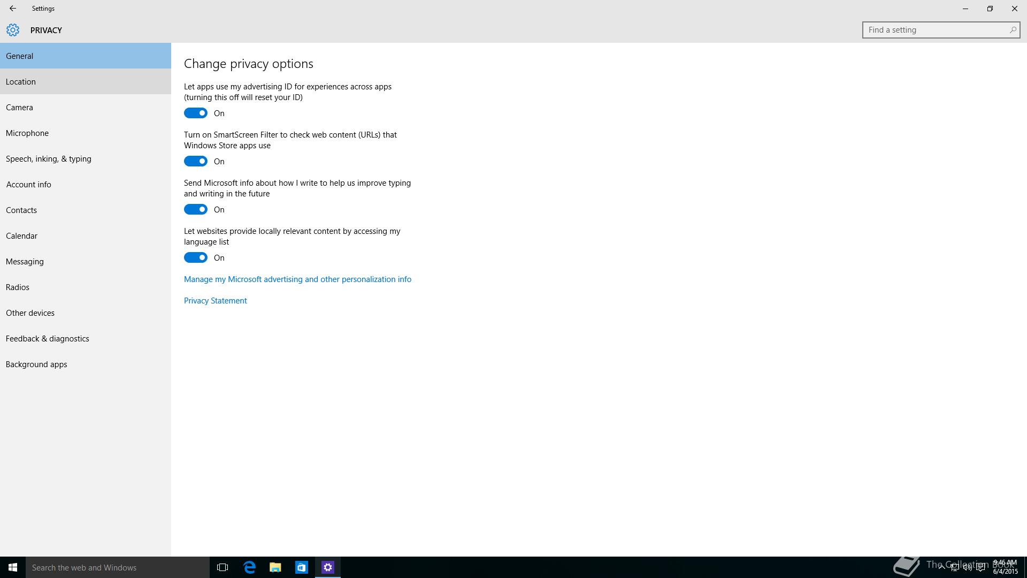Click Search the web and Windows box
Image resolution: width=1027 pixels, height=578 pixels.
coord(118,567)
